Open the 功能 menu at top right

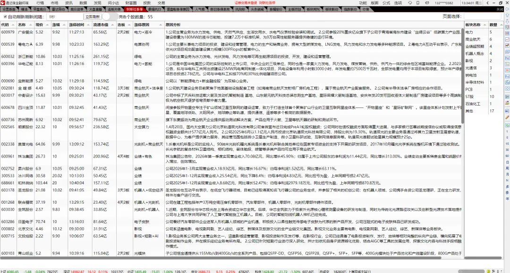(x=363, y=3)
